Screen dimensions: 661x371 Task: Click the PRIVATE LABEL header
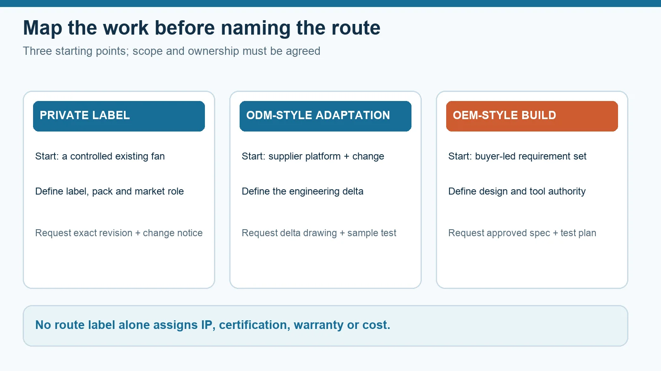pyautogui.click(x=119, y=116)
